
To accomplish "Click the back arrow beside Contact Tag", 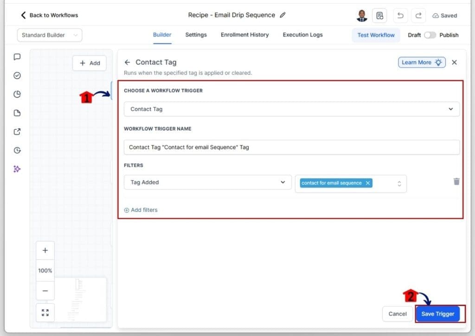I will [x=128, y=62].
